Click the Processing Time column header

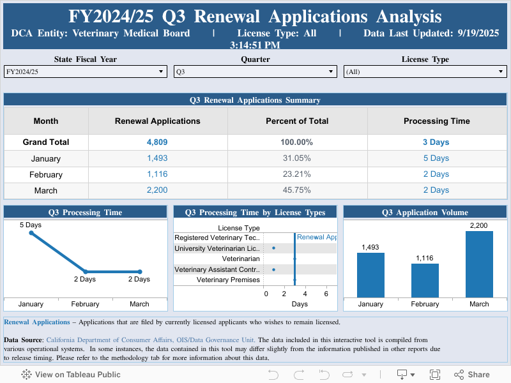(436, 121)
